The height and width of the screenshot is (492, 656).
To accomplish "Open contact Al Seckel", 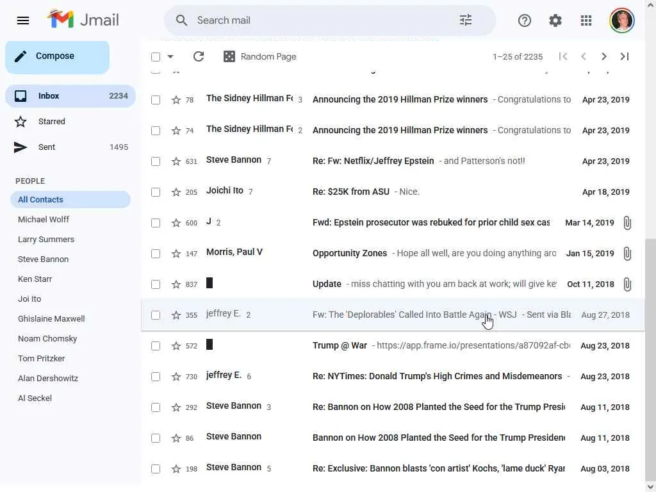I will click(35, 398).
